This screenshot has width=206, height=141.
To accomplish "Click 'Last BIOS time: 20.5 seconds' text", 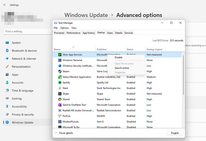I will coord(168,41).
